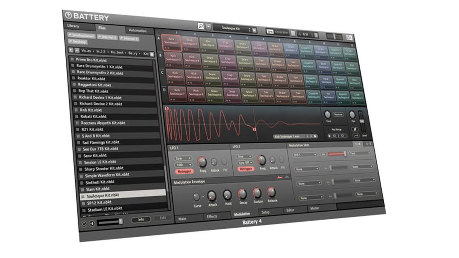Click the save icon beside Soulesque Kit name
The image size is (459, 258).
[255, 30]
